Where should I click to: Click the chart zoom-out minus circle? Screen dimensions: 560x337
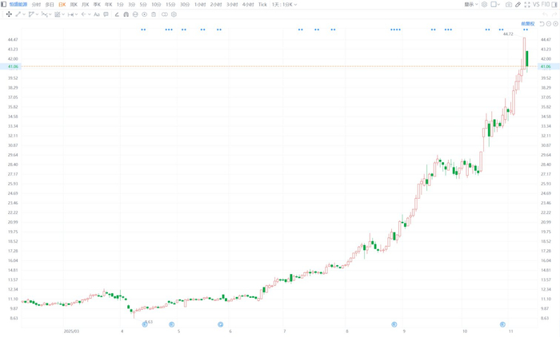pos(549,23)
